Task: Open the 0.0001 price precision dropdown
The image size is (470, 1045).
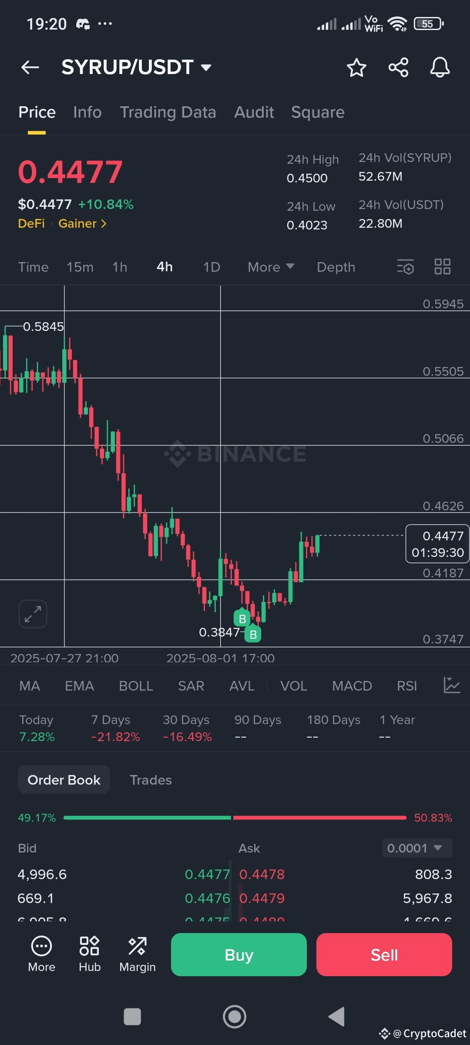Action: tap(417, 848)
